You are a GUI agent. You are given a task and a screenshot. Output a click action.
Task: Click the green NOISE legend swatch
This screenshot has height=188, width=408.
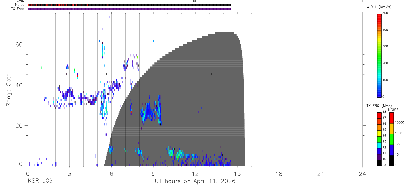[391, 139]
